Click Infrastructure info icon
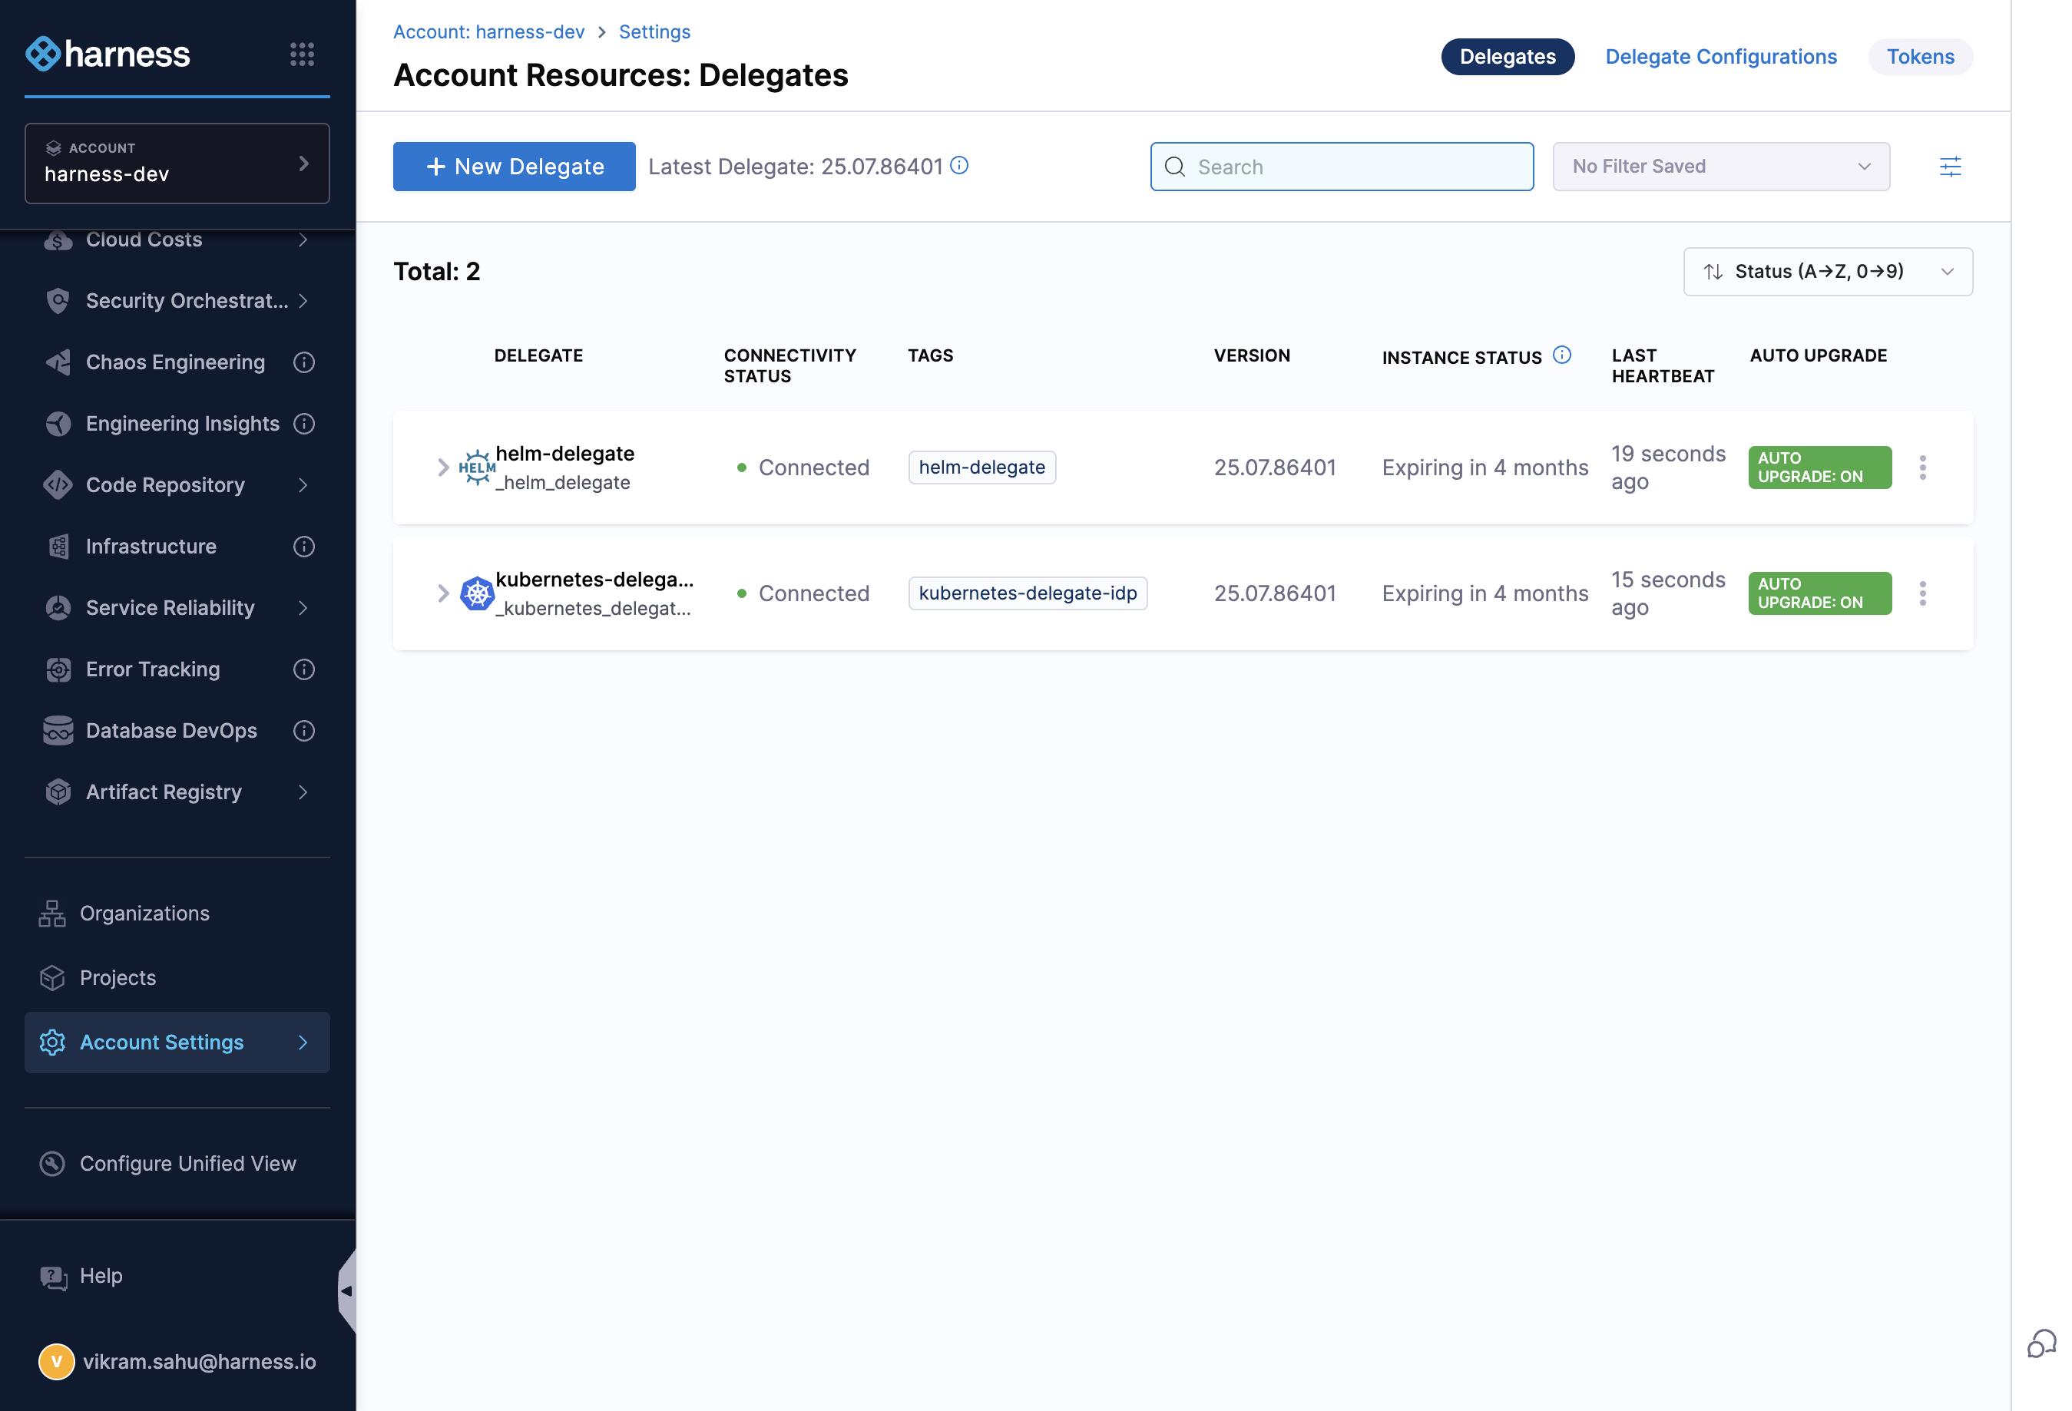Viewport: 2072px width, 1411px height. point(304,547)
